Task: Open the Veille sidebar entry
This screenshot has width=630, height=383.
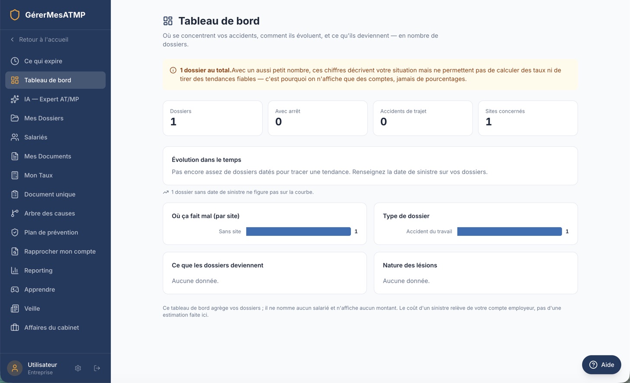Action: (x=55, y=309)
